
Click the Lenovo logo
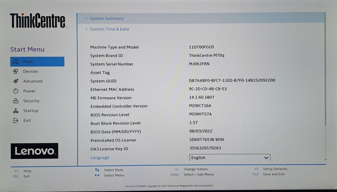point(35,151)
